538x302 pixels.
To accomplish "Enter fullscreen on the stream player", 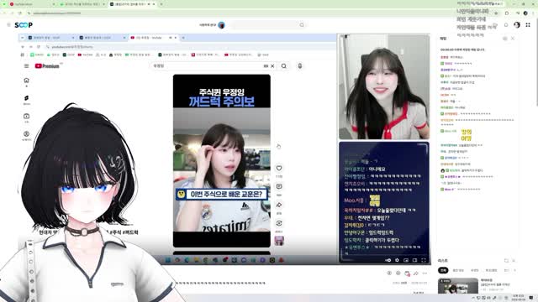I will (x=424, y=260).
